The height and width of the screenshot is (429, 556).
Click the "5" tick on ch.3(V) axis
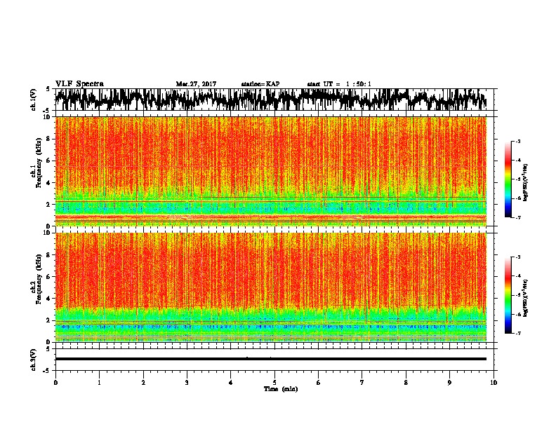click(48, 349)
